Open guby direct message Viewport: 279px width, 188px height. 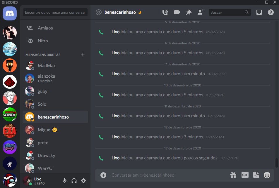point(55,91)
